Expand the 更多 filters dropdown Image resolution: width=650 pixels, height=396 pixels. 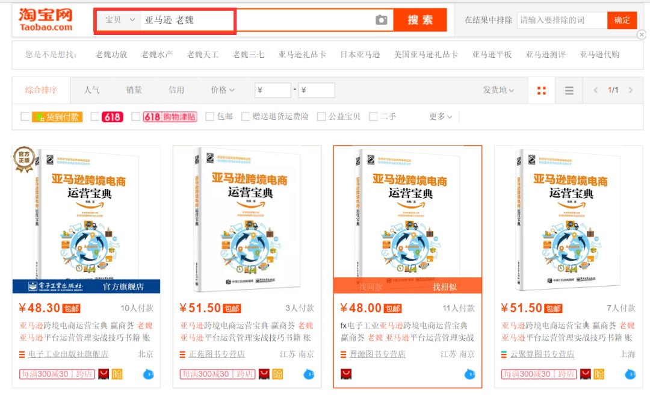point(441,117)
